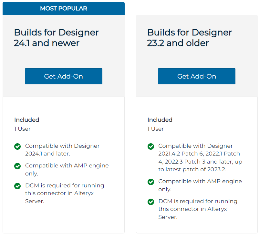
Task: Click '1 User' text in the right card
Action: (156, 129)
